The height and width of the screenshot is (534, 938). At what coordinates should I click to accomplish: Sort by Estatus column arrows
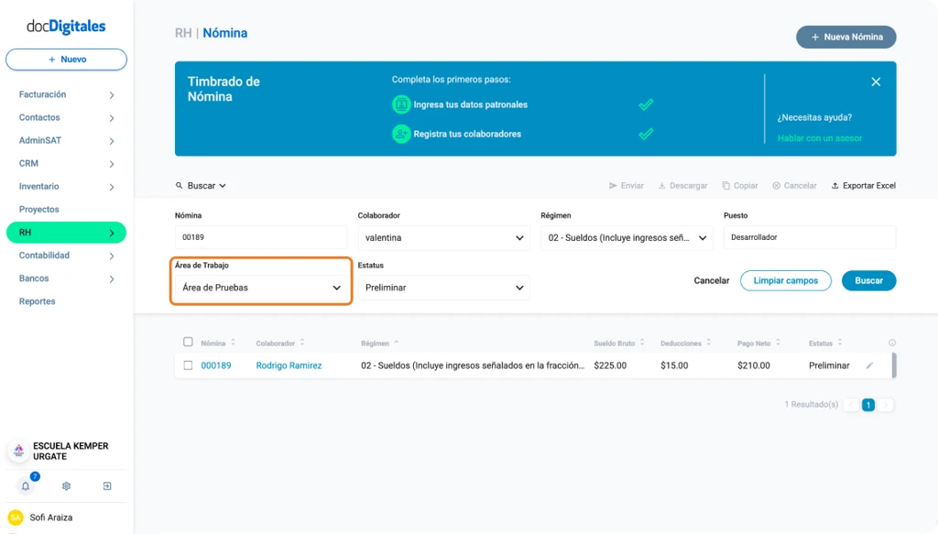click(839, 343)
